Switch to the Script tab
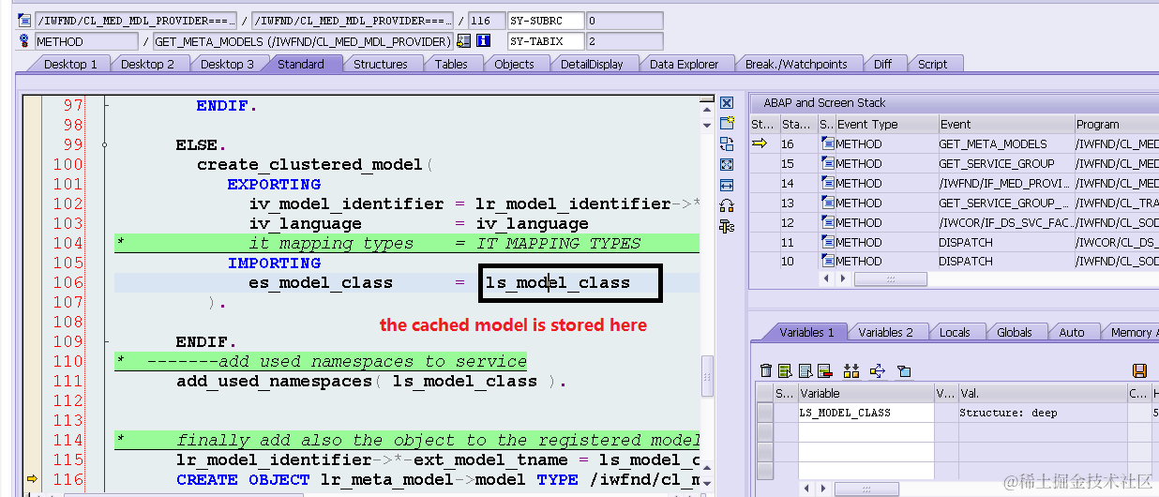Screen dimensions: 1159x497 (933, 64)
